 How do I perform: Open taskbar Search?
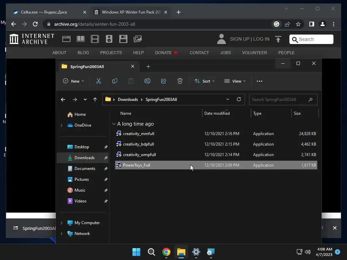(x=151, y=252)
